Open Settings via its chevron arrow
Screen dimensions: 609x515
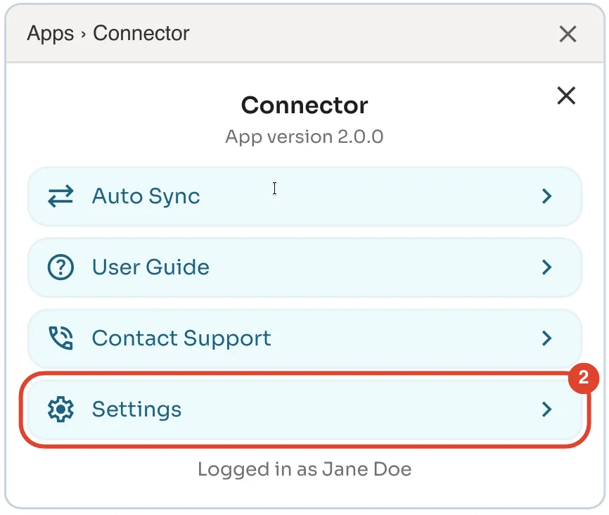tap(547, 409)
